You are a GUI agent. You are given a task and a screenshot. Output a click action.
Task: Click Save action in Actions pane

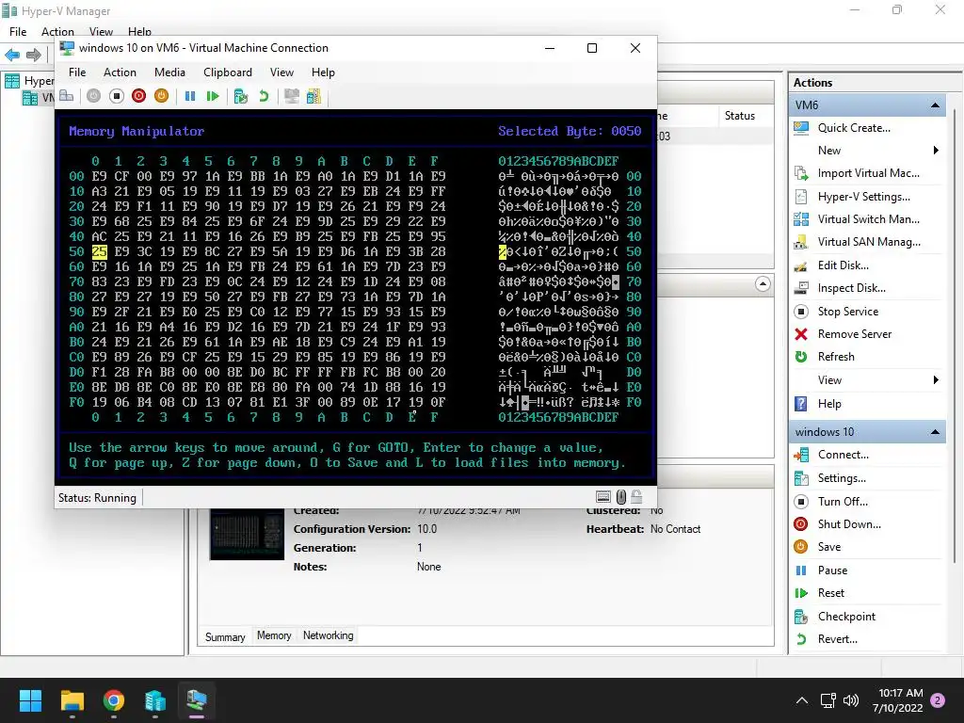(x=828, y=547)
